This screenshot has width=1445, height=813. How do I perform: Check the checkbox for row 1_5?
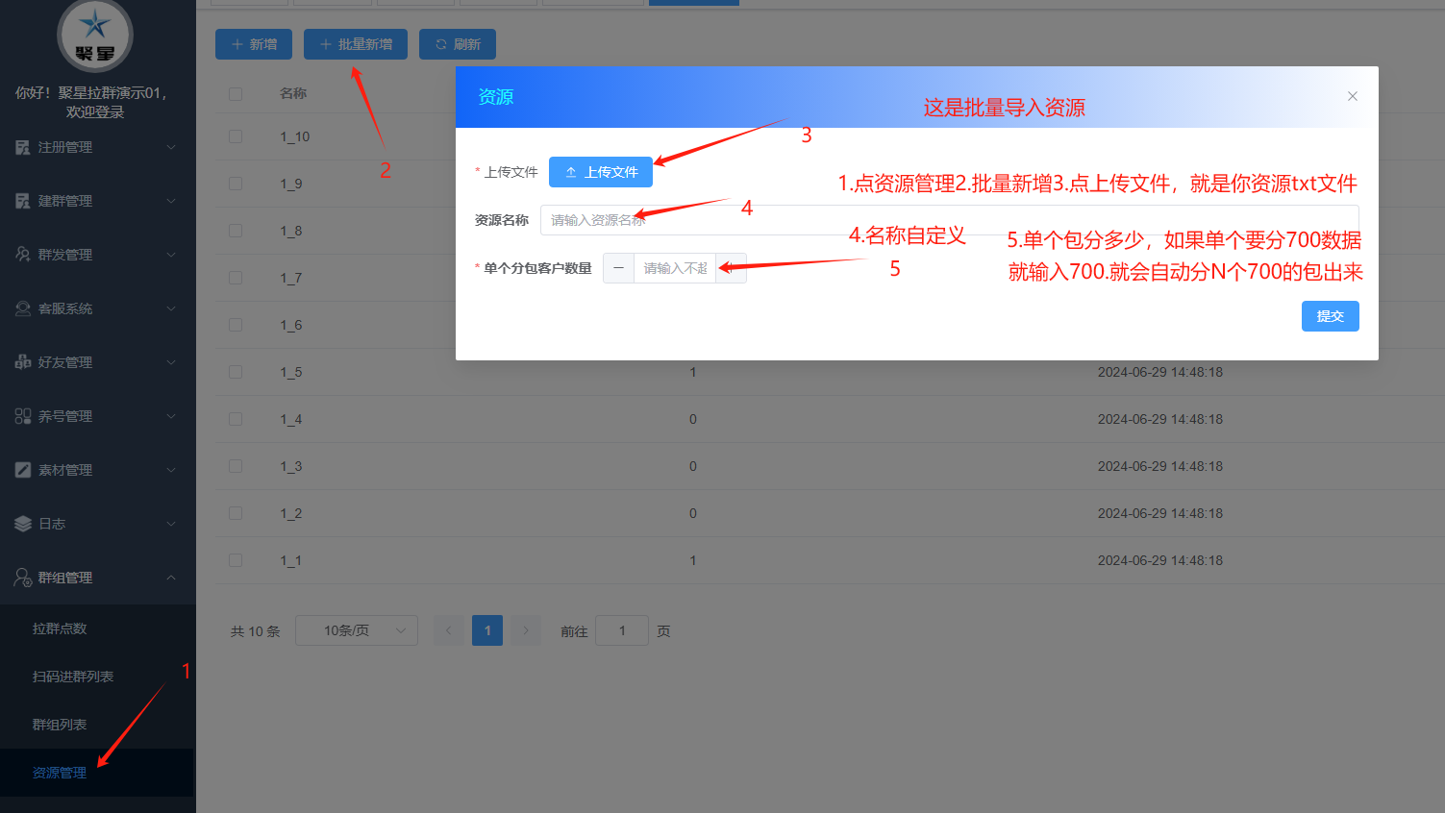(x=235, y=372)
